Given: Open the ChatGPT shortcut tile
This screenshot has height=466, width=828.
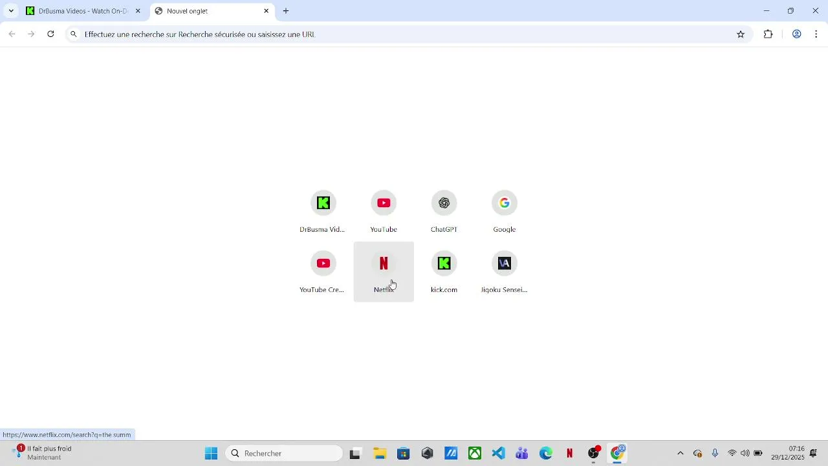Looking at the screenshot, I should click(x=444, y=212).
